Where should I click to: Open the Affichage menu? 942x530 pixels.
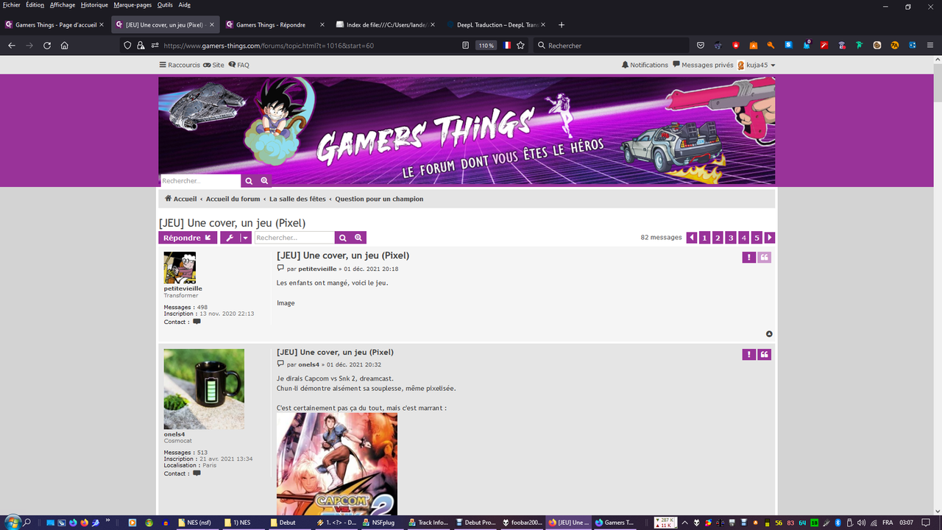point(63,4)
